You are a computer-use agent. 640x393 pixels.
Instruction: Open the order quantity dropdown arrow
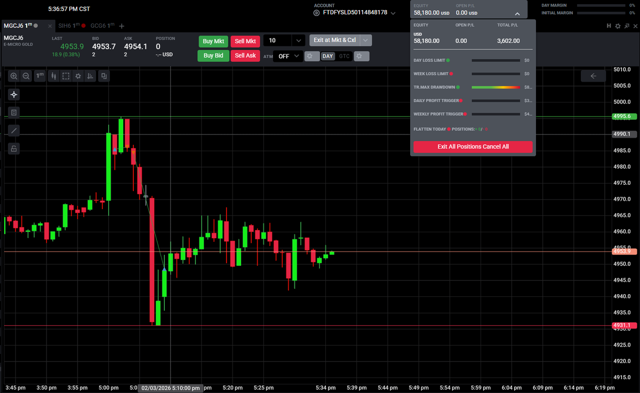[x=299, y=41]
